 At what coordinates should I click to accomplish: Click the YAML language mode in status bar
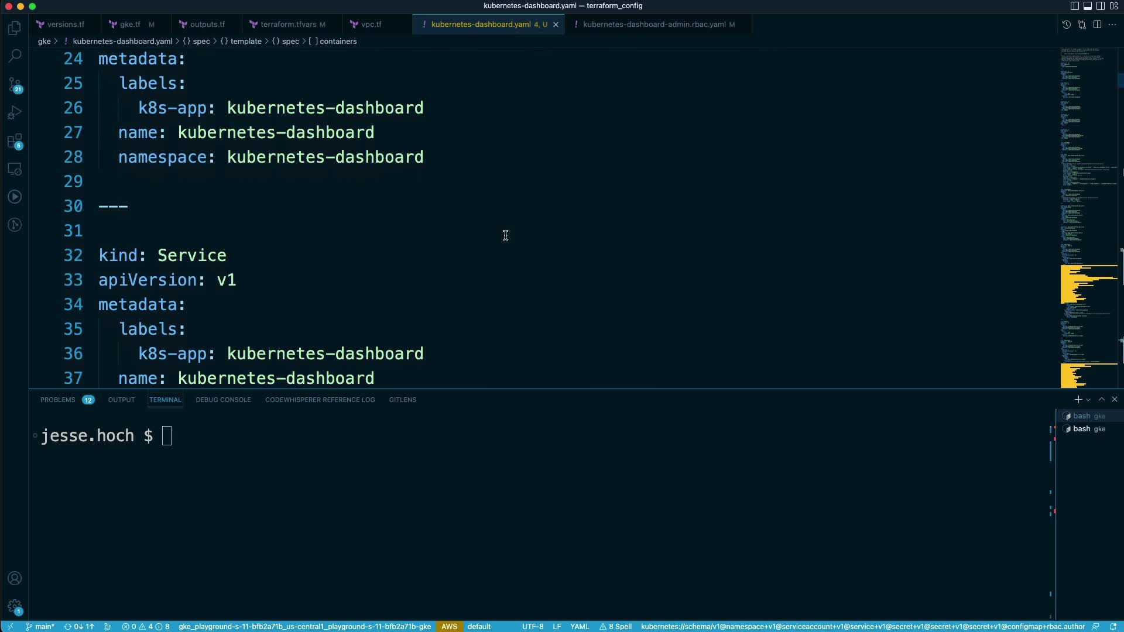click(x=579, y=626)
